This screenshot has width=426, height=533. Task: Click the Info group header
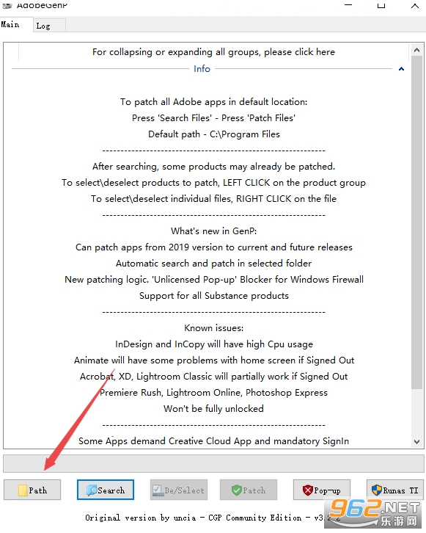pos(202,69)
